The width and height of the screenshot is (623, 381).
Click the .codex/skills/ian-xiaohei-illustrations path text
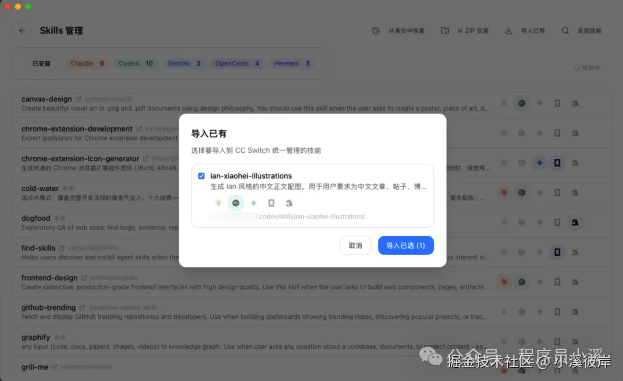coord(311,216)
